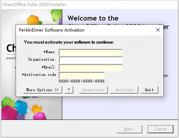Click the Organization input field
This screenshot has height=138, width=179.
[91, 60]
